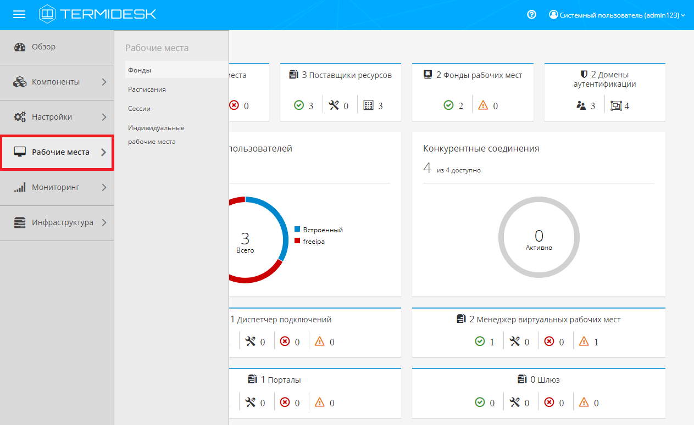The width and height of the screenshot is (694, 425).
Task: Click the hamburger menu icon
Action: 19,15
